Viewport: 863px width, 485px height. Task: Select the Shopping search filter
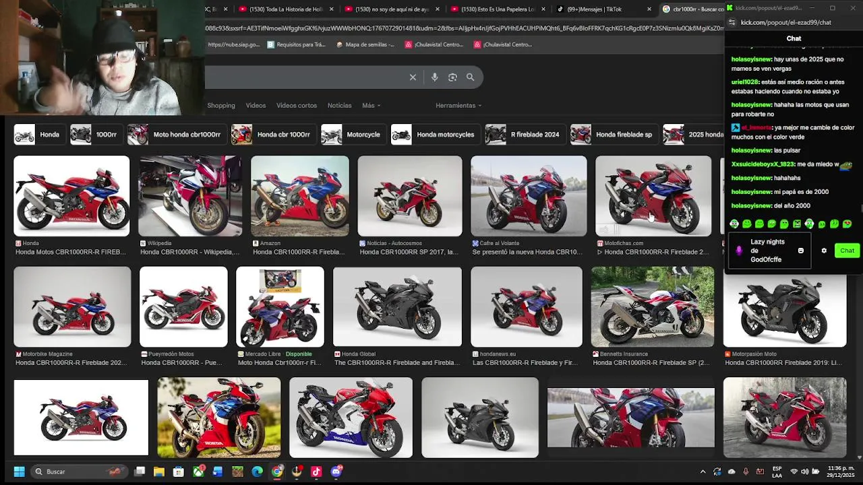(x=221, y=106)
